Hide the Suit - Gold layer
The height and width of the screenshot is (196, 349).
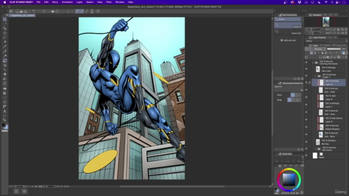(x=306, y=90)
